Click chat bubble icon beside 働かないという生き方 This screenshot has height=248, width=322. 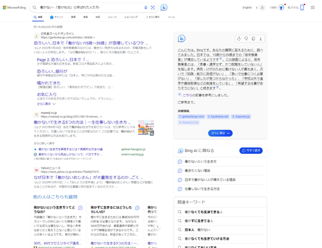pyautogui.click(x=180, y=162)
